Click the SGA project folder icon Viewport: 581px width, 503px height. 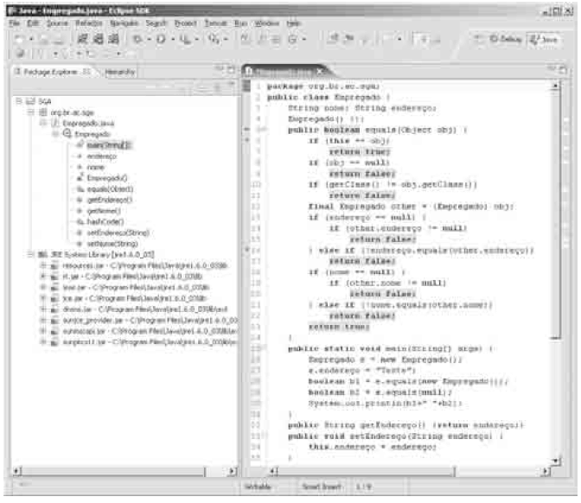[x=29, y=101]
